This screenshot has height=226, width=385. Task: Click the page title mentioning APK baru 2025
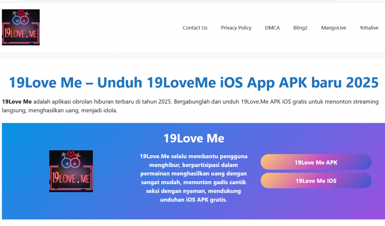coord(194,82)
